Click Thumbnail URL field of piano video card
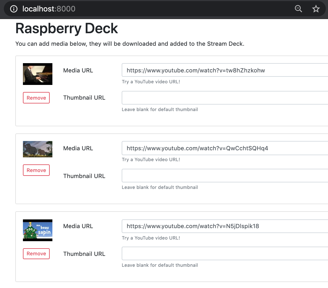 (x=225, y=98)
